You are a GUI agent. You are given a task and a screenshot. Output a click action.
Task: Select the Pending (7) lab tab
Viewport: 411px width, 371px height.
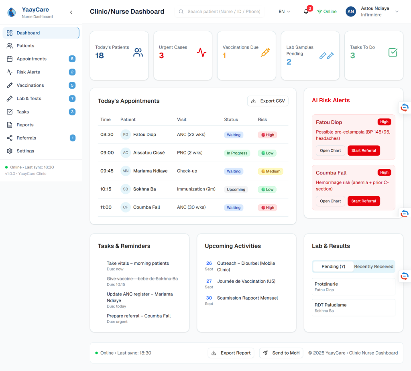333,267
